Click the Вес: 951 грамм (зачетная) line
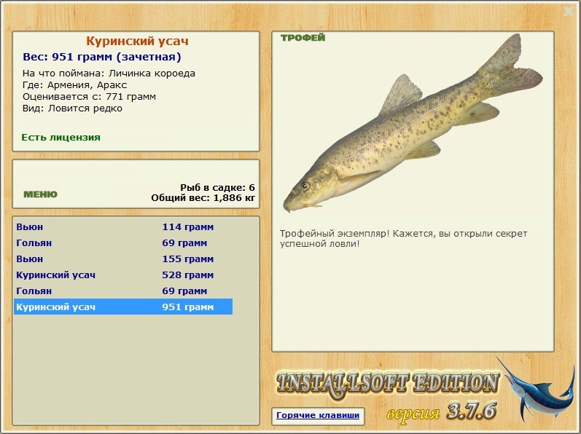Image resolution: width=581 pixels, height=434 pixels. 102,57
